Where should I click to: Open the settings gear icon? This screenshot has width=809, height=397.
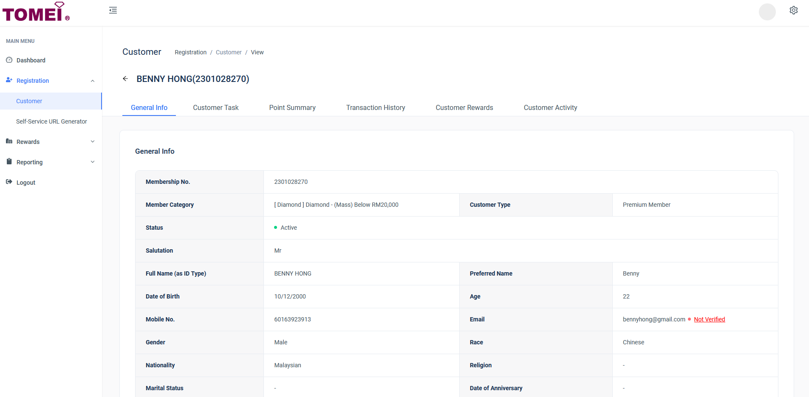tap(793, 10)
